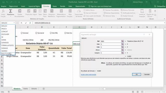Switch to the Inserir tab
Image resolution: width=166 pixels, height=93 pixels.
[23, 6]
